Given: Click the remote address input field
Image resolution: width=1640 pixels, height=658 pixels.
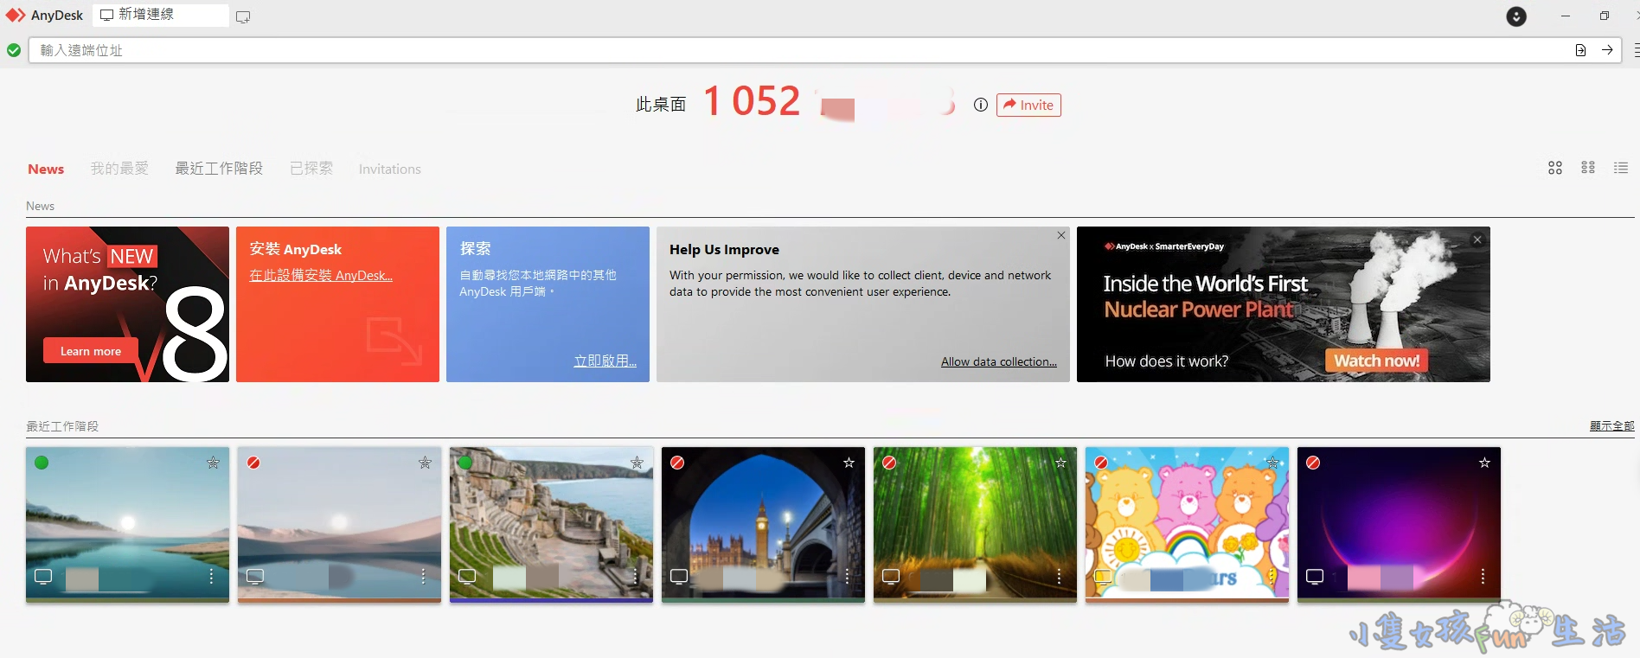Looking at the screenshot, I should (778, 50).
